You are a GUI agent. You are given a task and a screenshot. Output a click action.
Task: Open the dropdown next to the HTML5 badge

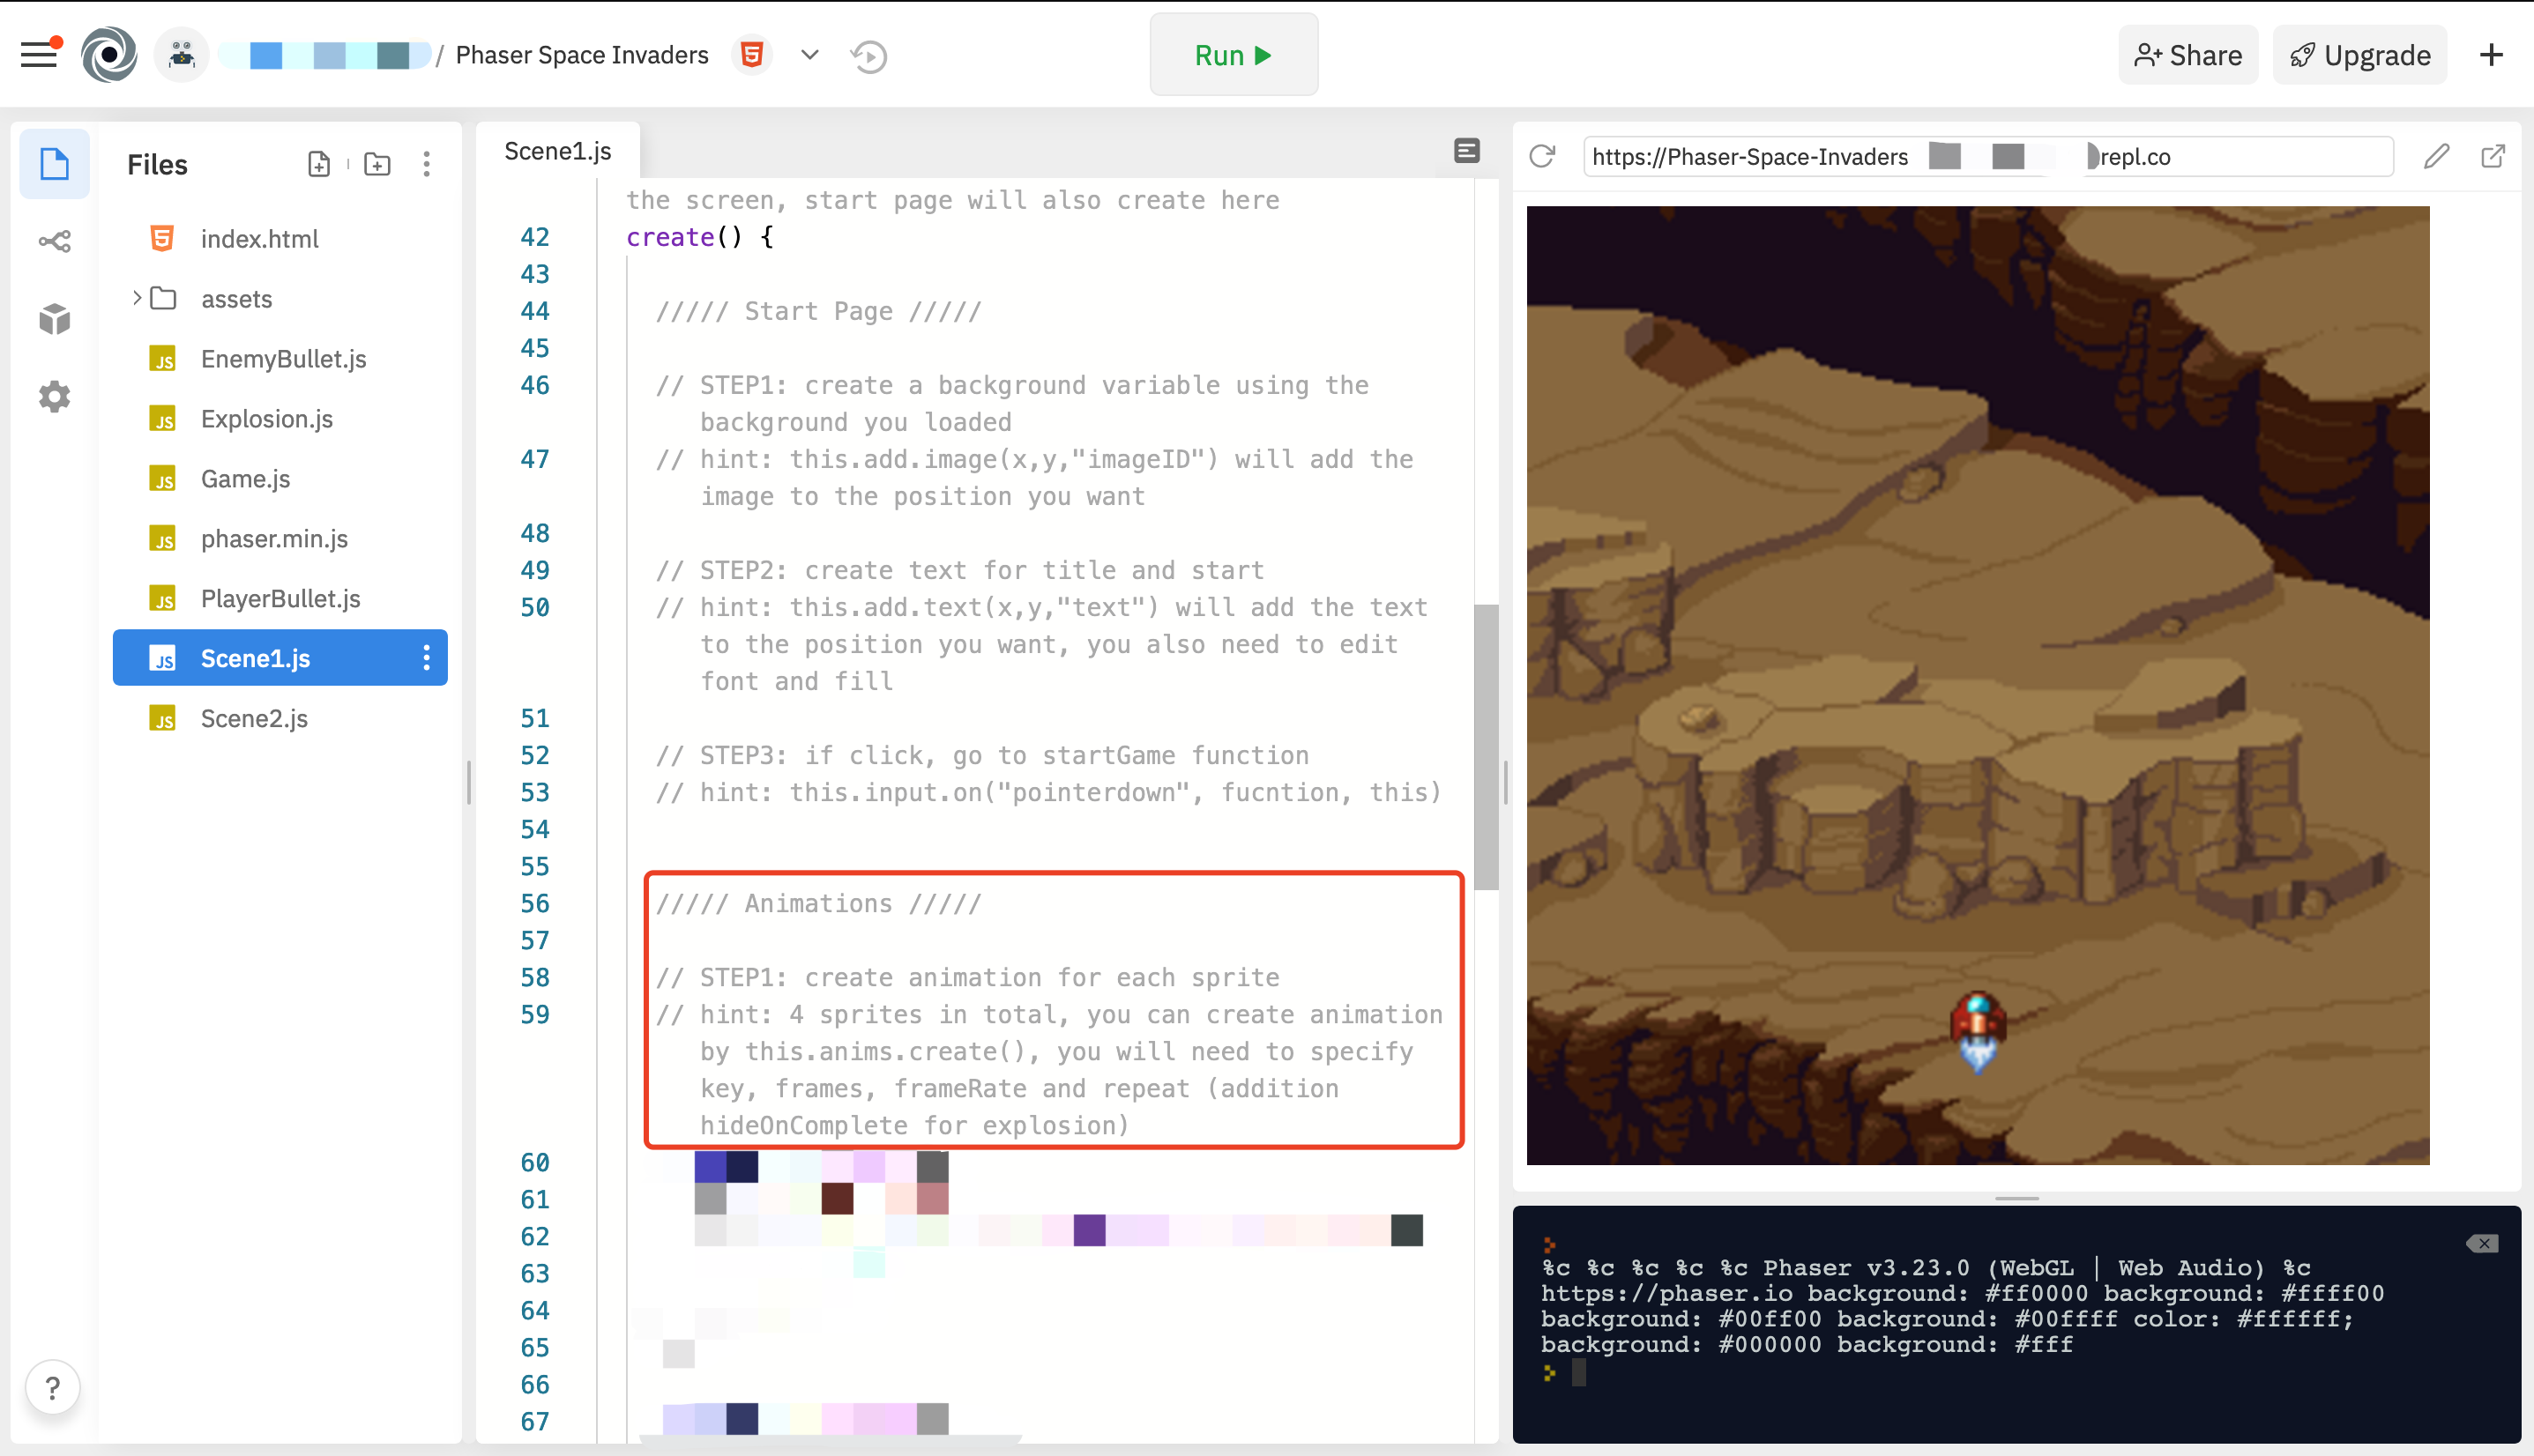point(809,55)
